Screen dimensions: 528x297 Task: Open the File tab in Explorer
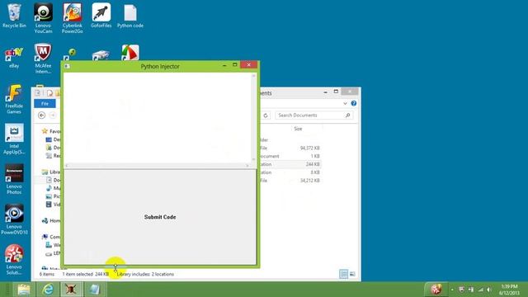45,104
